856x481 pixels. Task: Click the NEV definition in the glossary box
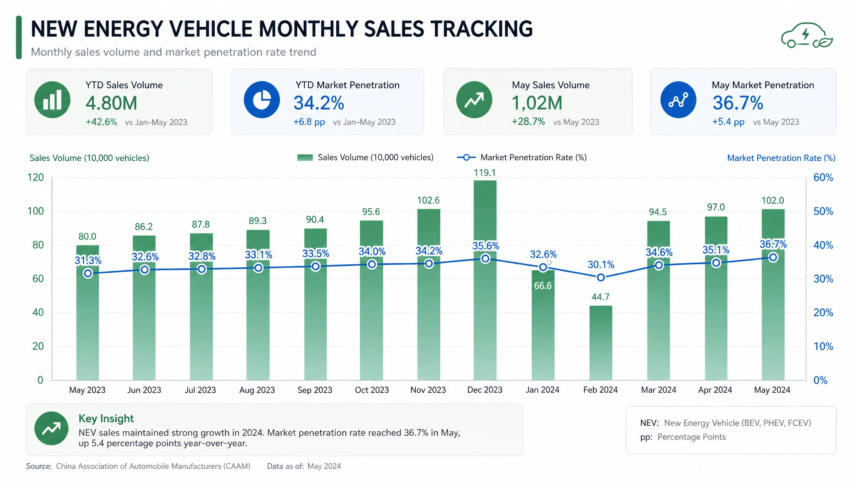726,423
